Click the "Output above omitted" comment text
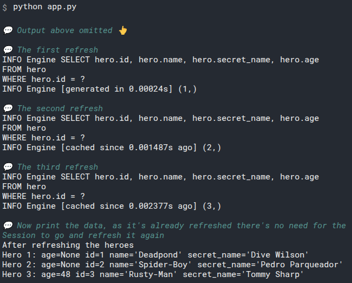Viewport: 352px width, 283px height. 65,30
